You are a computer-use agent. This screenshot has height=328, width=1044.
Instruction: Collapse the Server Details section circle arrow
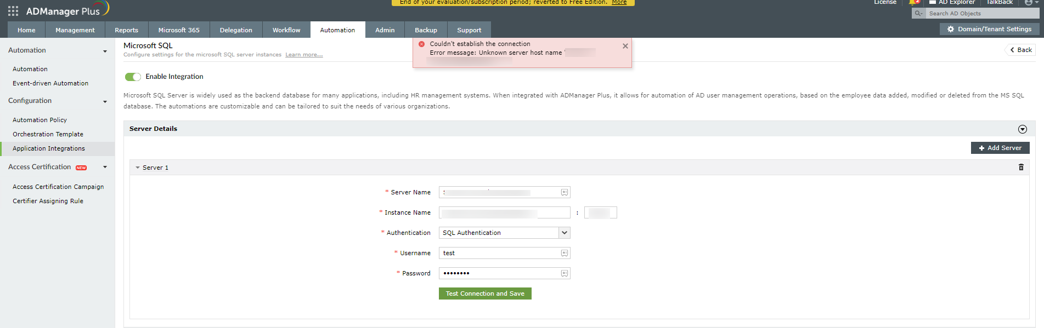click(1022, 129)
